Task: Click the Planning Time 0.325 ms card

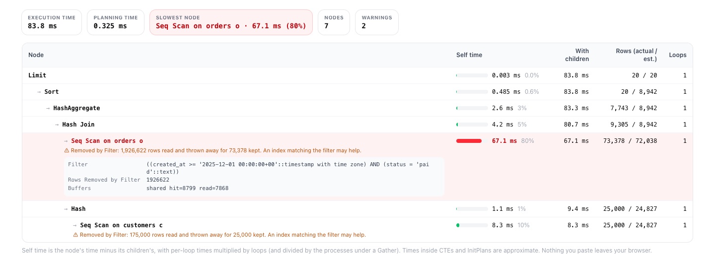Action: coord(116,22)
